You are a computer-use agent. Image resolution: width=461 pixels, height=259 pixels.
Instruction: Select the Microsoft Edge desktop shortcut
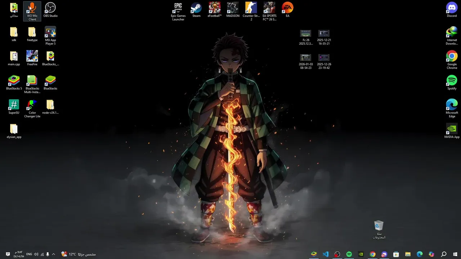pyautogui.click(x=452, y=109)
